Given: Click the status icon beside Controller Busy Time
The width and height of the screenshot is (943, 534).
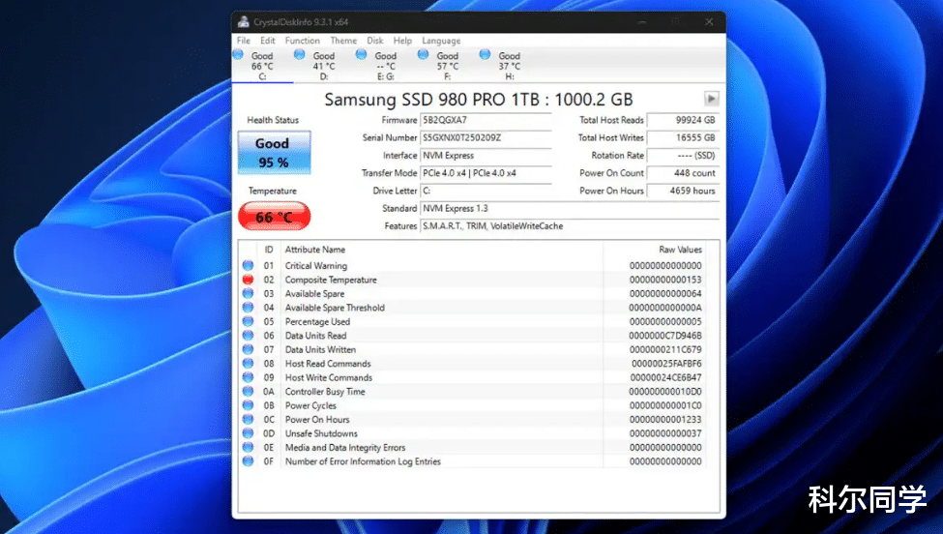Looking at the screenshot, I should pos(248,392).
